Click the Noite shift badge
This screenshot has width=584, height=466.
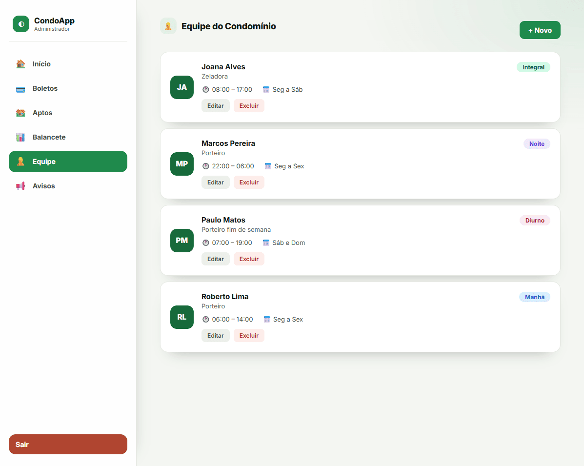tap(537, 144)
